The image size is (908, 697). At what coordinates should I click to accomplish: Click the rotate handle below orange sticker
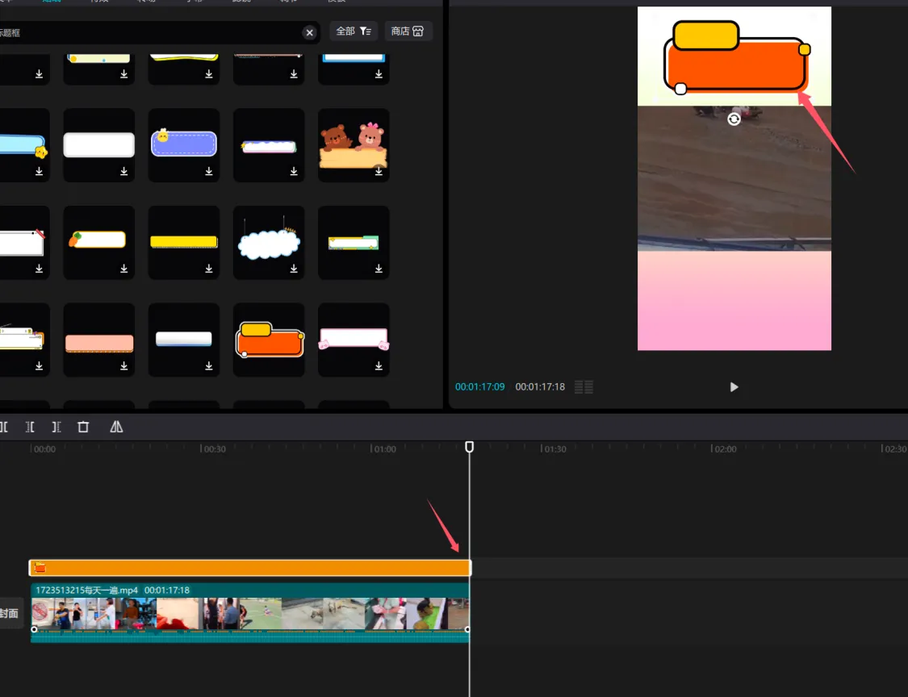pos(734,119)
